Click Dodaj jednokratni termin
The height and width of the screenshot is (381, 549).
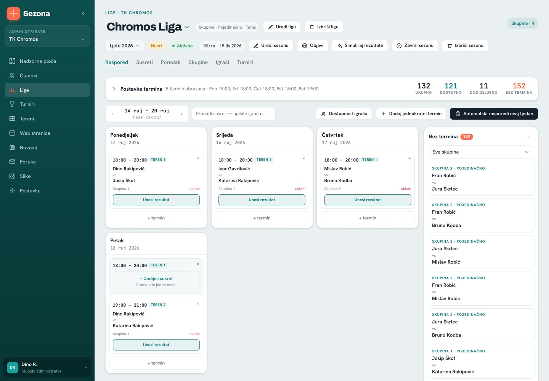point(411,114)
